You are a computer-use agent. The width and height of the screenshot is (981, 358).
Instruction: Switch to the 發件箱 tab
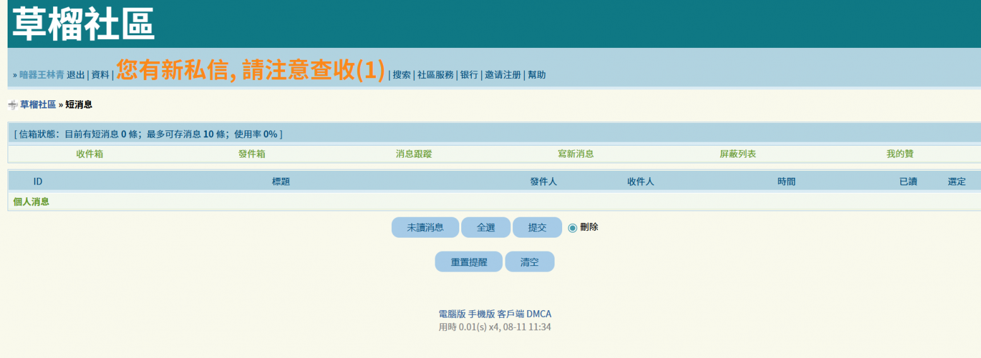click(252, 154)
